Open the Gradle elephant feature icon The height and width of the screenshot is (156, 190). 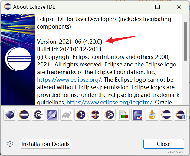click(x=67, y=115)
